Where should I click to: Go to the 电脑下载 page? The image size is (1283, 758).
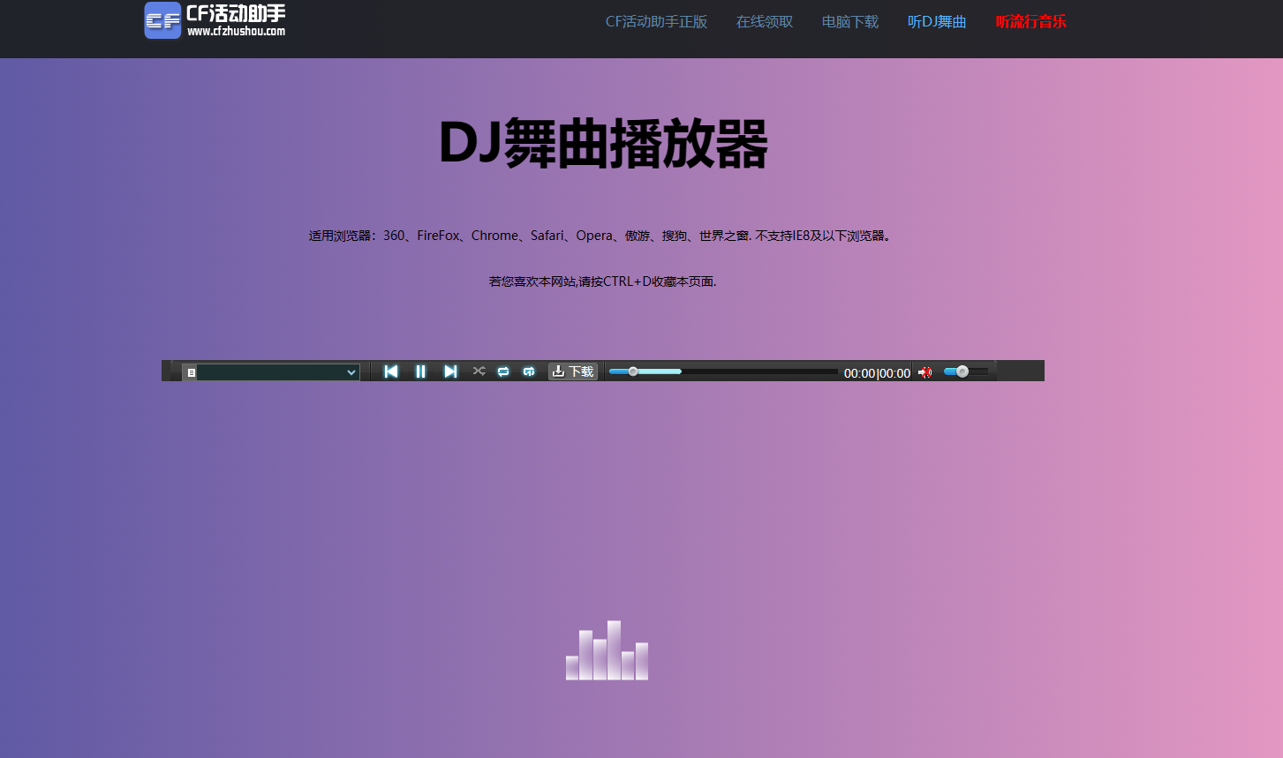[x=850, y=22]
